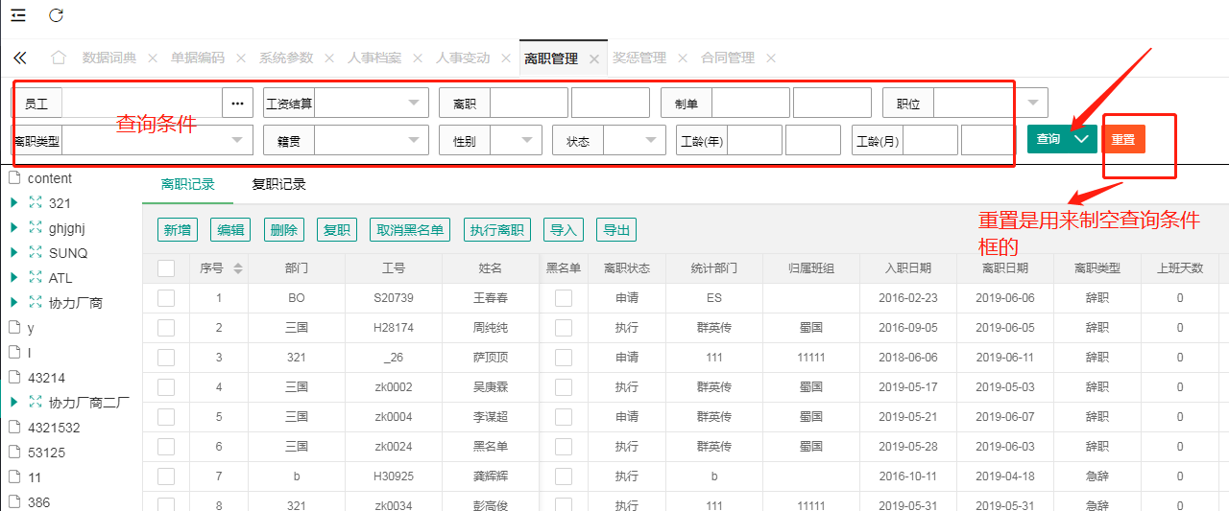Image resolution: width=1229 pixels, height=511 pixels.
Task: Go to the home tab icon
Action: click(59, 58)
